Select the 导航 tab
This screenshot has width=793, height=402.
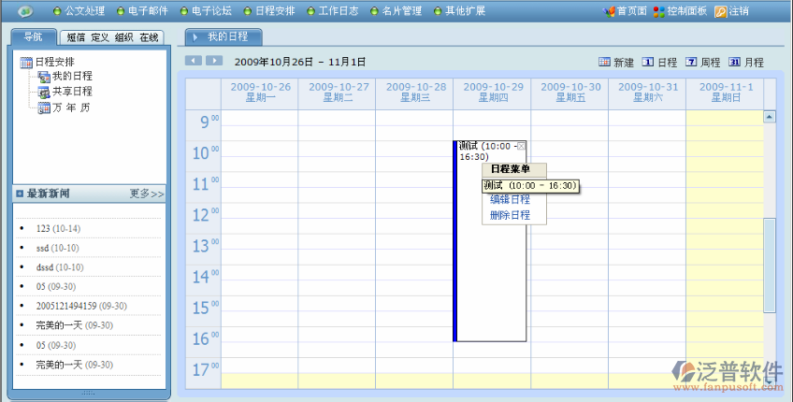point(34,36)
